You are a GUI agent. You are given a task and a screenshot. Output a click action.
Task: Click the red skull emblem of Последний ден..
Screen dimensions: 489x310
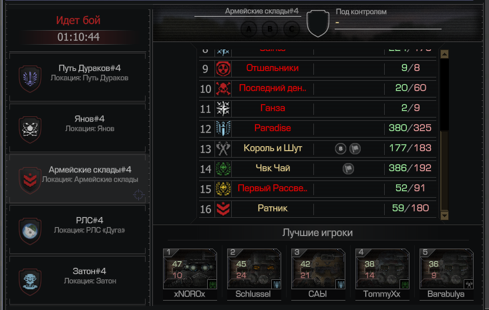point(223,89)
